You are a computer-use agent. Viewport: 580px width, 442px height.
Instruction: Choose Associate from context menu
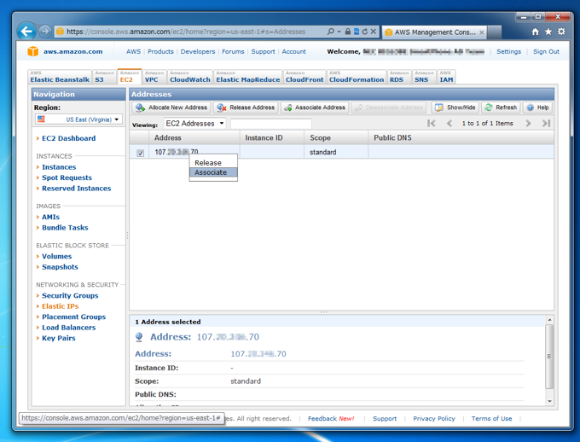pos(213,172)
